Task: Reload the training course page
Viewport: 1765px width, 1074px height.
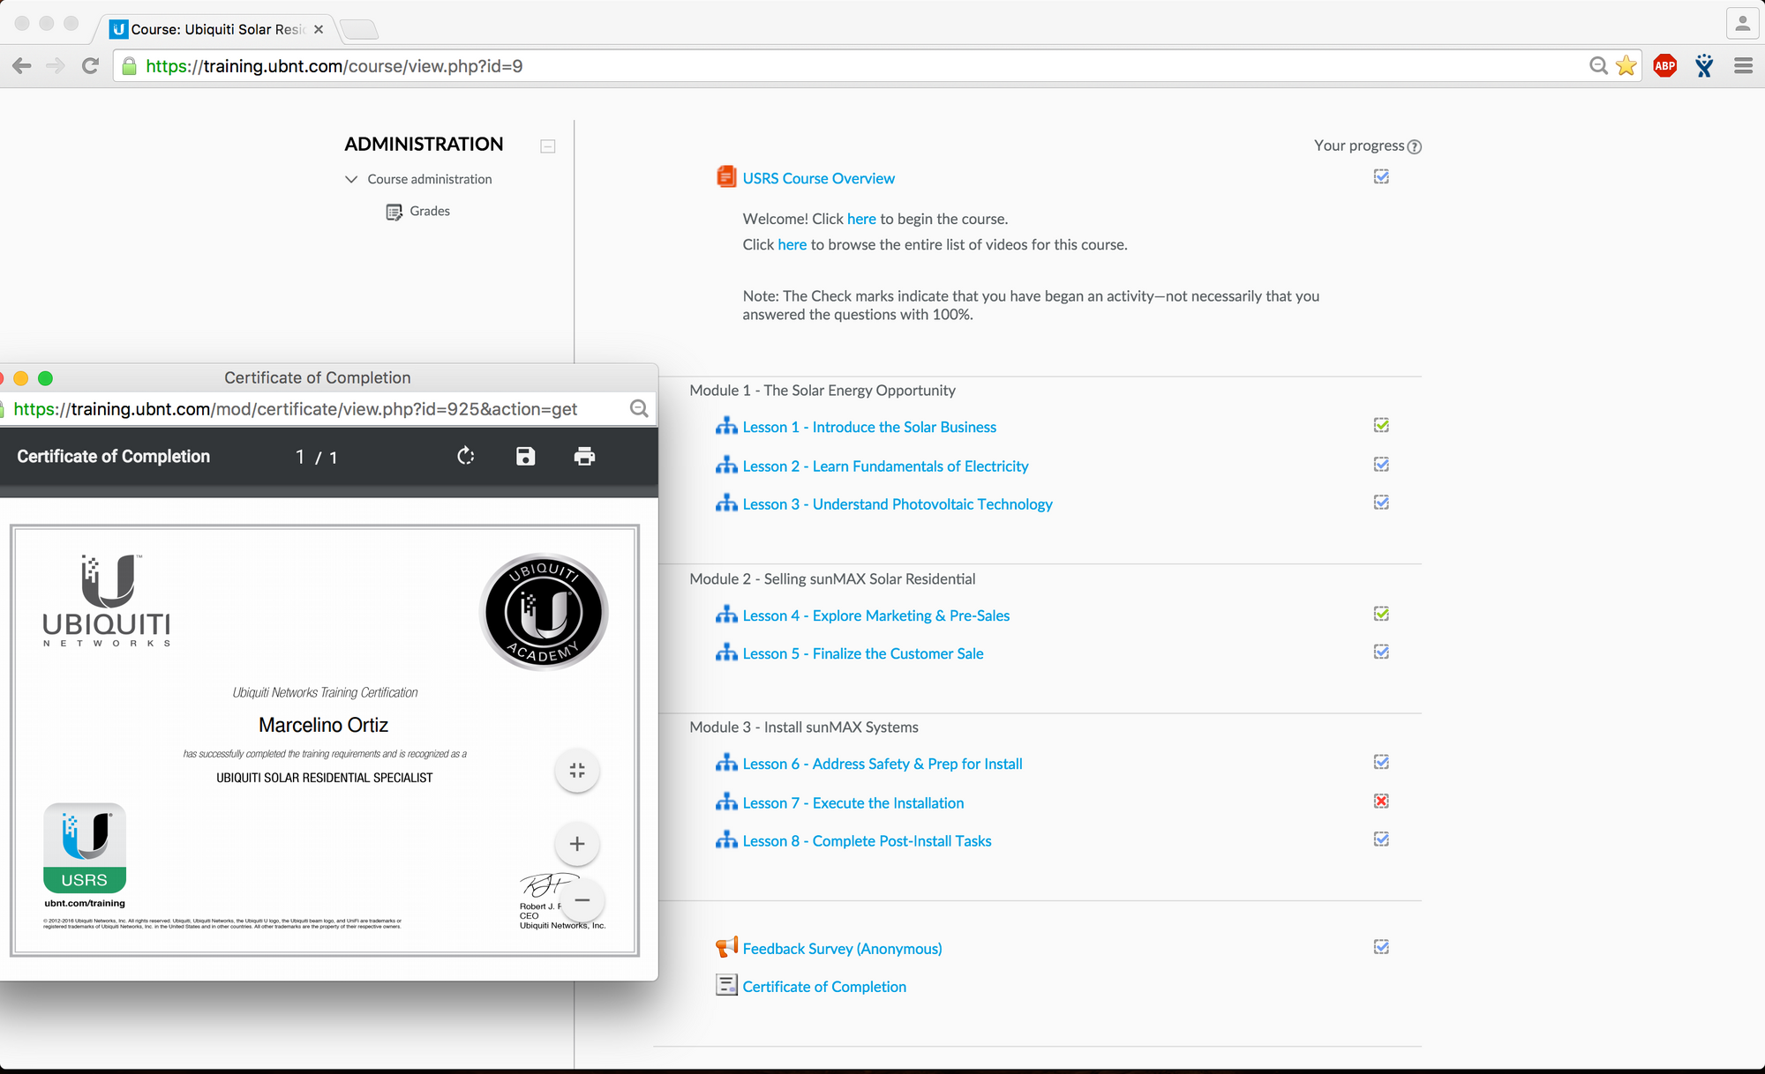Action: pyautogui.click(x=90, y=66)
